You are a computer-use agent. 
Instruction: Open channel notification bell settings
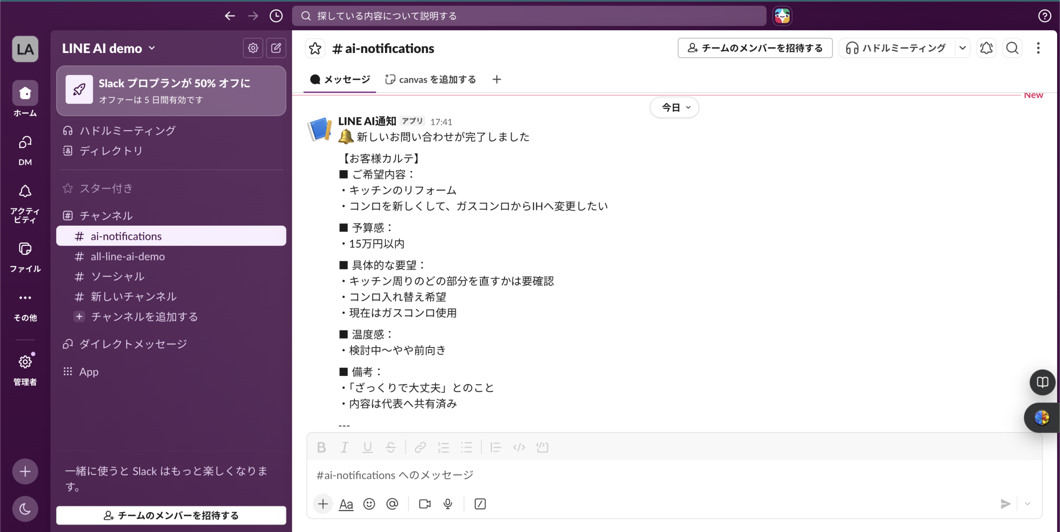point(986,48)
